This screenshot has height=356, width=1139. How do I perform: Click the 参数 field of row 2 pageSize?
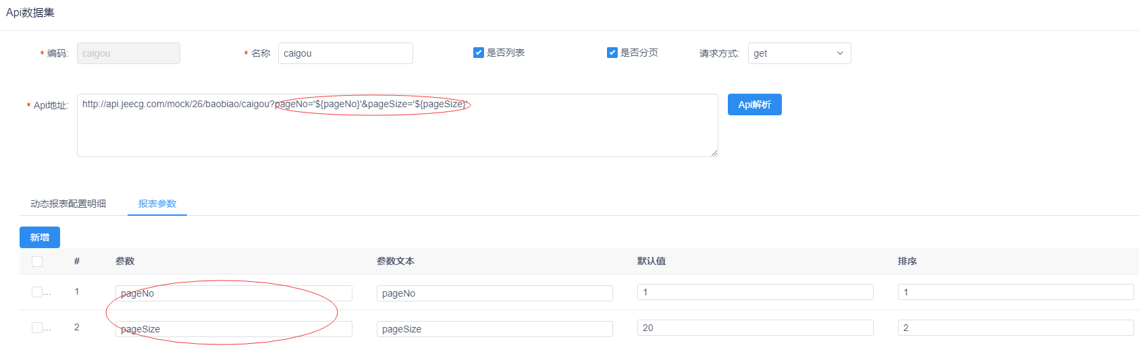tap(234, 329)
